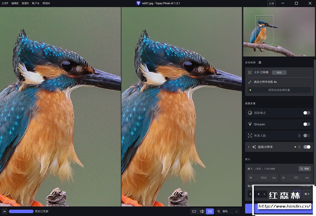Viewport: 316px width, 216px height.
Task: Click the 提高分辨率倍数 4x text
Action: (x=265, y=82)
